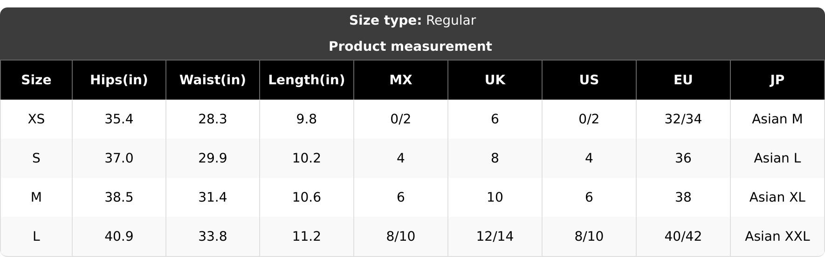
Task: Select the Hips(in) column header
Action: (x=119, y=80)
